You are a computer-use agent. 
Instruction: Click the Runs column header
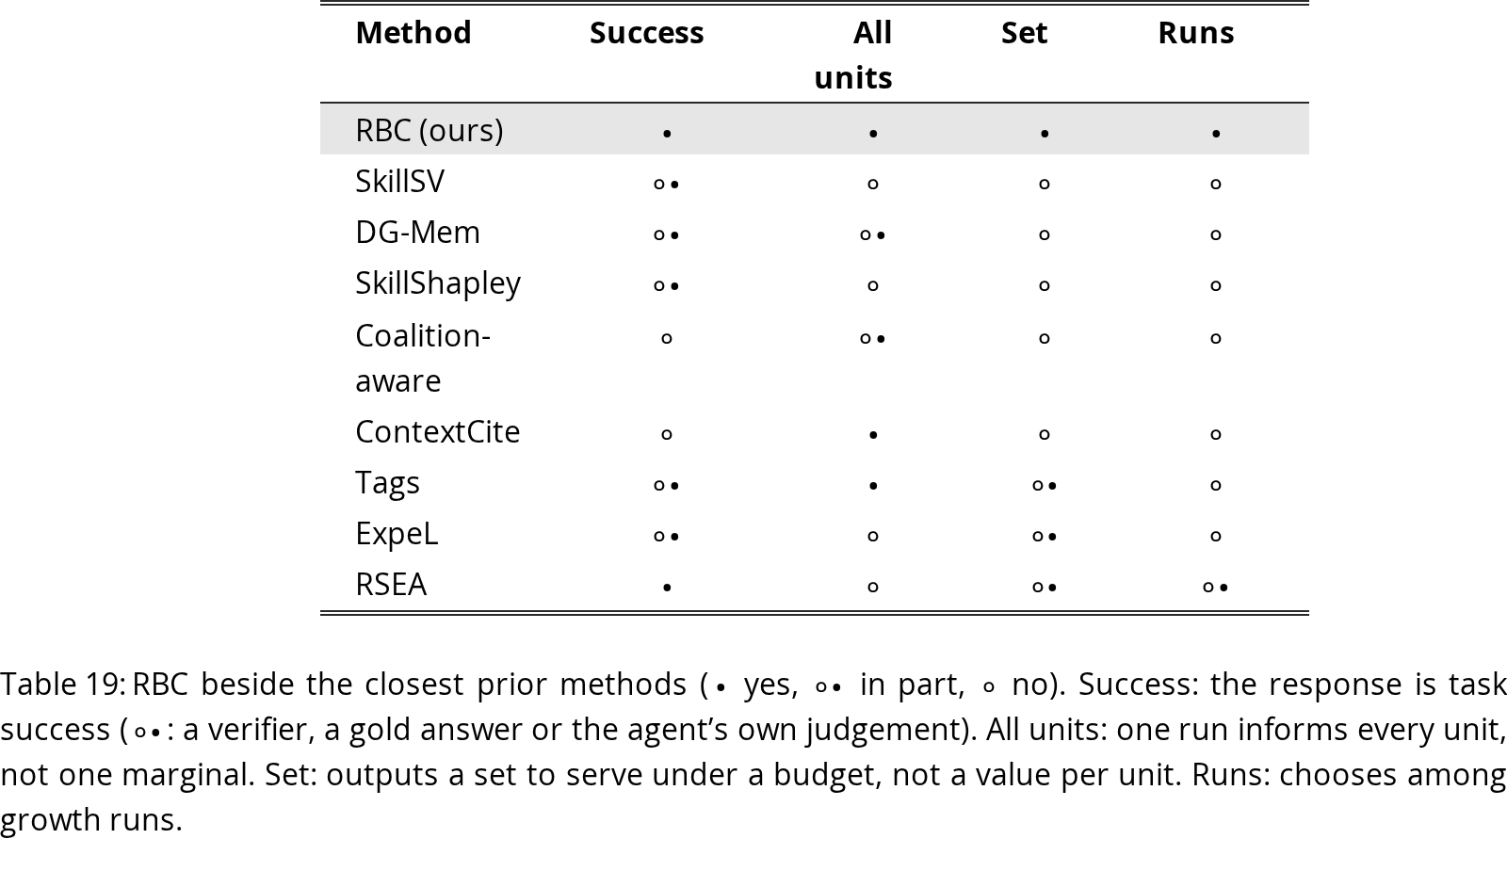coord(1195,33)
